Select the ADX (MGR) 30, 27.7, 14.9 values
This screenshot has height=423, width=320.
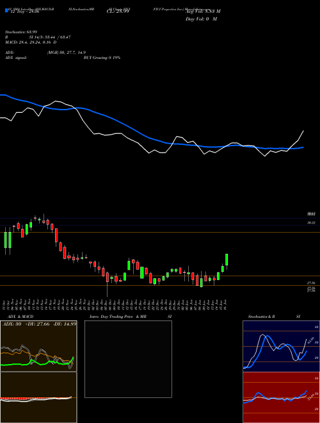(67, 53)
